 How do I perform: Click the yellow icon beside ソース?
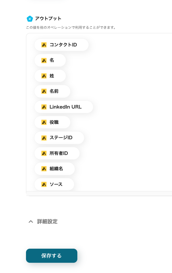coord(44,184)
